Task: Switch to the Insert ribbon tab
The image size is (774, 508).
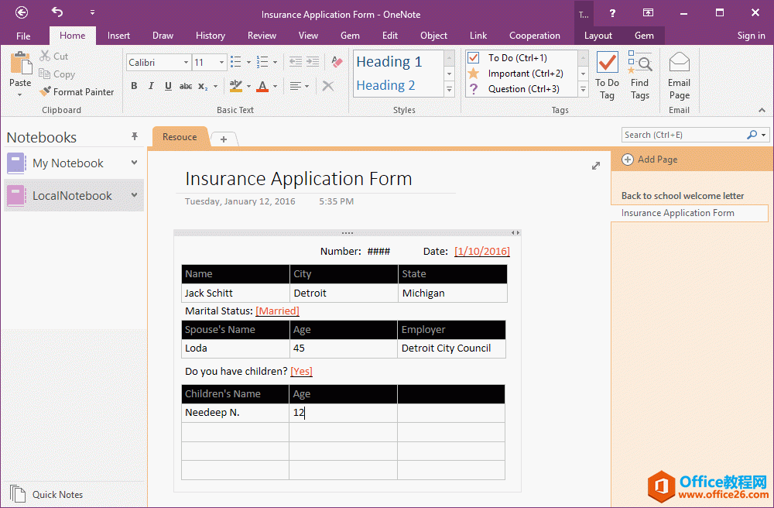Action: click(118, 36)
